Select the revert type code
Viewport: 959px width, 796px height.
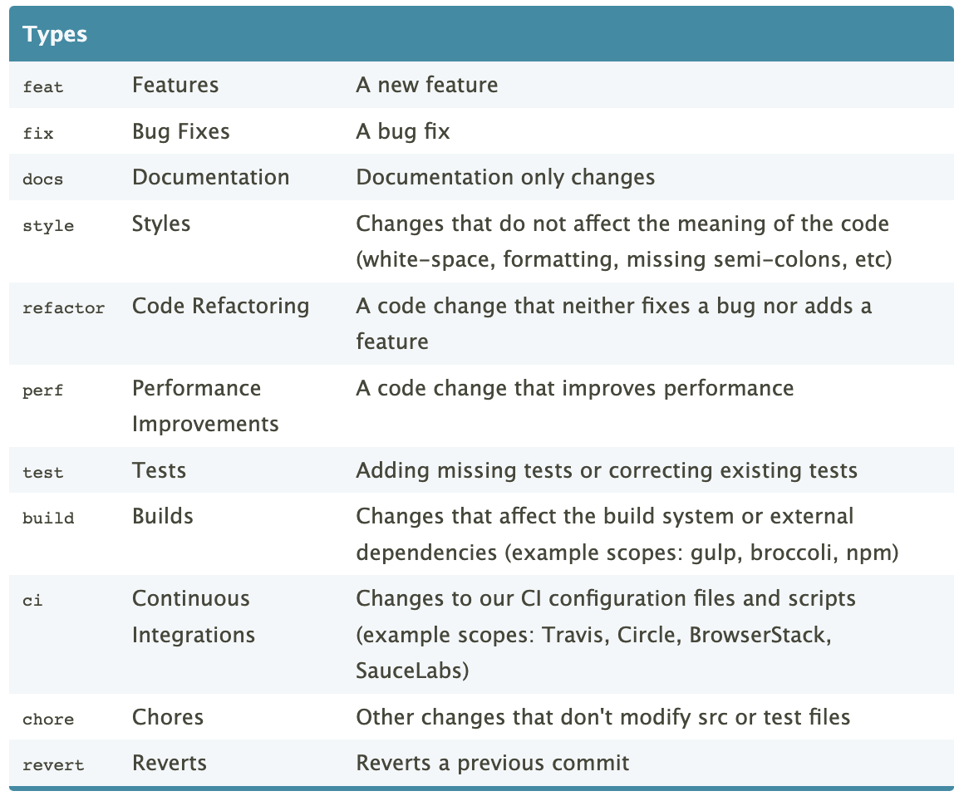point(53,764)
